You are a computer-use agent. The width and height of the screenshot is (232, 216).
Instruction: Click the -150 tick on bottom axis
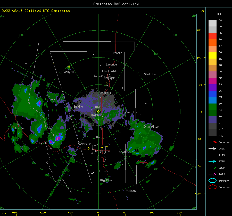coord(15,212)
